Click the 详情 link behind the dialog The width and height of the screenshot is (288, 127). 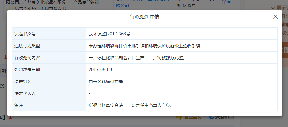pos(226,2)
